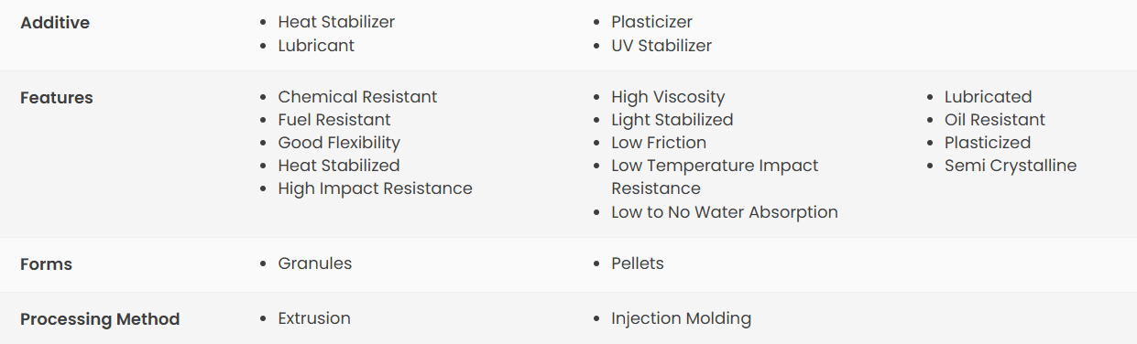Click the Injection Molding entry

(682, 318)
